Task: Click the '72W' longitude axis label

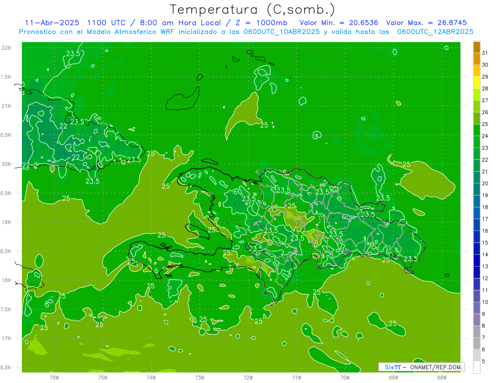Action: [x=248, y=377]
